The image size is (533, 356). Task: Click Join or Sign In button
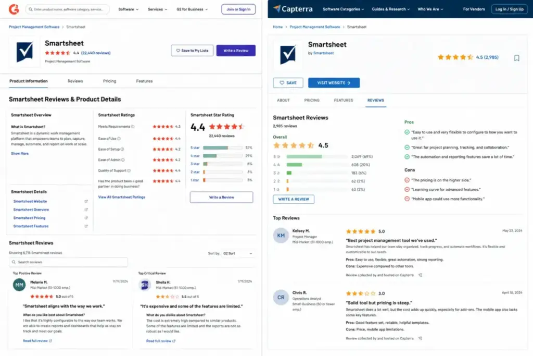click(238, 9)
